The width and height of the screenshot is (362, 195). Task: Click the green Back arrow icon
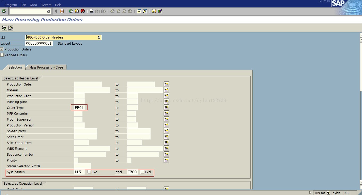coord(71,11)
